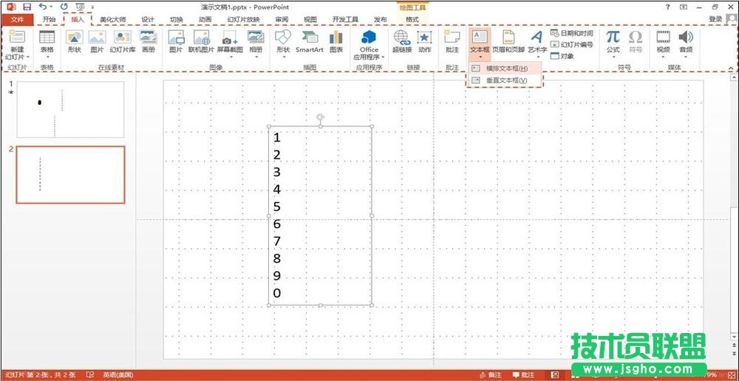Expand the 新建幻灯片 new slide dropdown
Viewport: 739px width, 381px height.
coord(16,56)
